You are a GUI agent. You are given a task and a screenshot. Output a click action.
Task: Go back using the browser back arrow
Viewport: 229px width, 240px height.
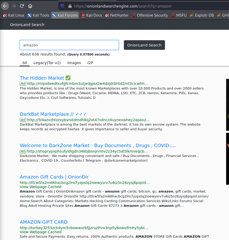pyautogui.click(x=5, y=6)
